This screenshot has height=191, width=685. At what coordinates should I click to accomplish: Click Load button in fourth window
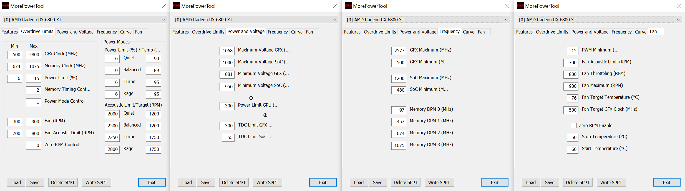click(x=531, y=182)
